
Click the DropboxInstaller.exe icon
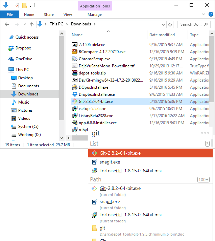75,94
